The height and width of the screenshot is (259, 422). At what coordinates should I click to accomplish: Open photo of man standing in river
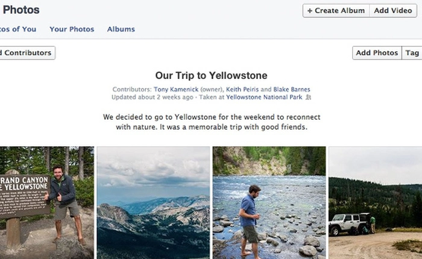click(269, 202)
